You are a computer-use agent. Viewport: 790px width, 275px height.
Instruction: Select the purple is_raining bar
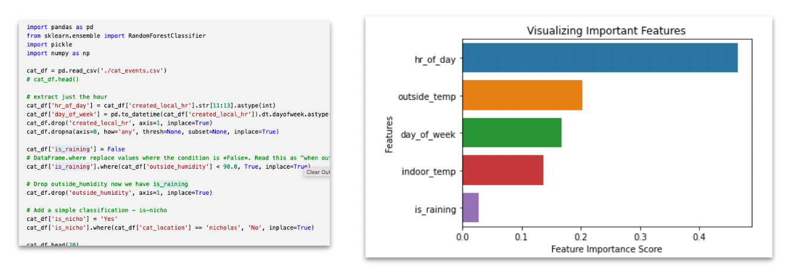pos(470,207)
